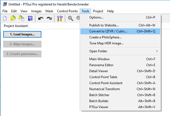Click the New project icon

click(5, 19)
